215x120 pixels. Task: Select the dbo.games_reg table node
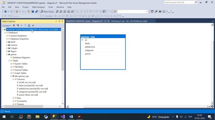tap(21, 76)
